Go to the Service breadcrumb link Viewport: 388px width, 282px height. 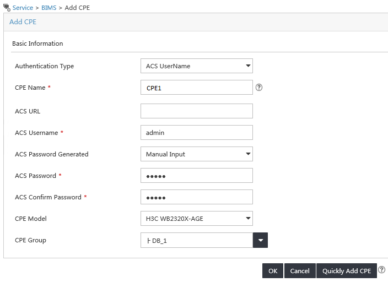tap(23, 8)
